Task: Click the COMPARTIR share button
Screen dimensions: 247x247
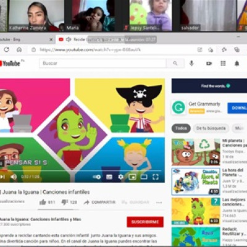Action: (x=100, y=202)
